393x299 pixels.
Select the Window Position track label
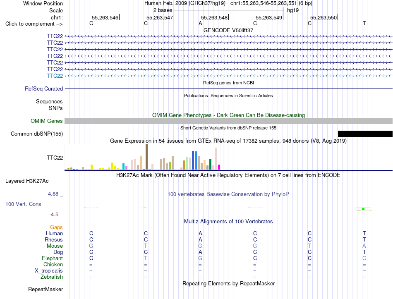tap(43, 3)
